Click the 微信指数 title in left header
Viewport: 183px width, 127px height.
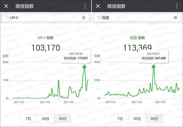25,6
